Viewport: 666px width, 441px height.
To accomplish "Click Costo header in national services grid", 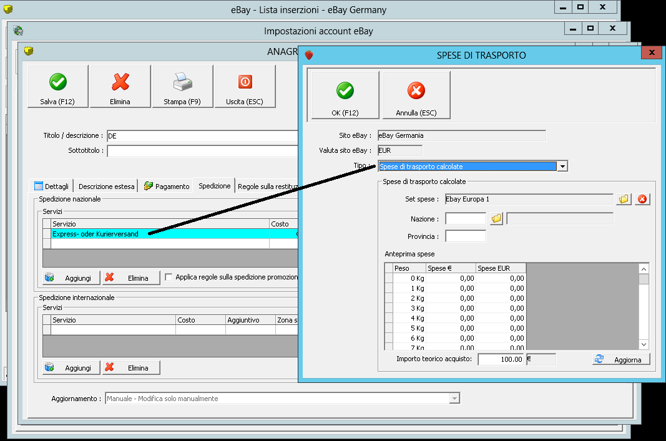I will tap(284, 224).
